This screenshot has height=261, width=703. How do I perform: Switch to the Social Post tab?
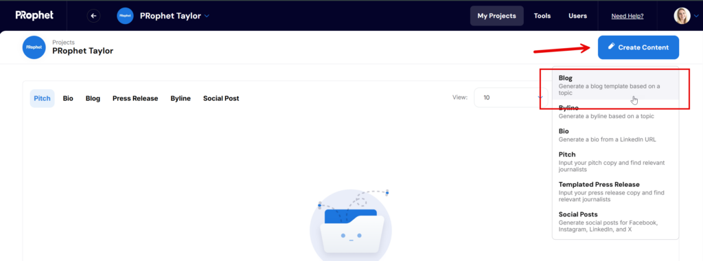pos(221,98)
